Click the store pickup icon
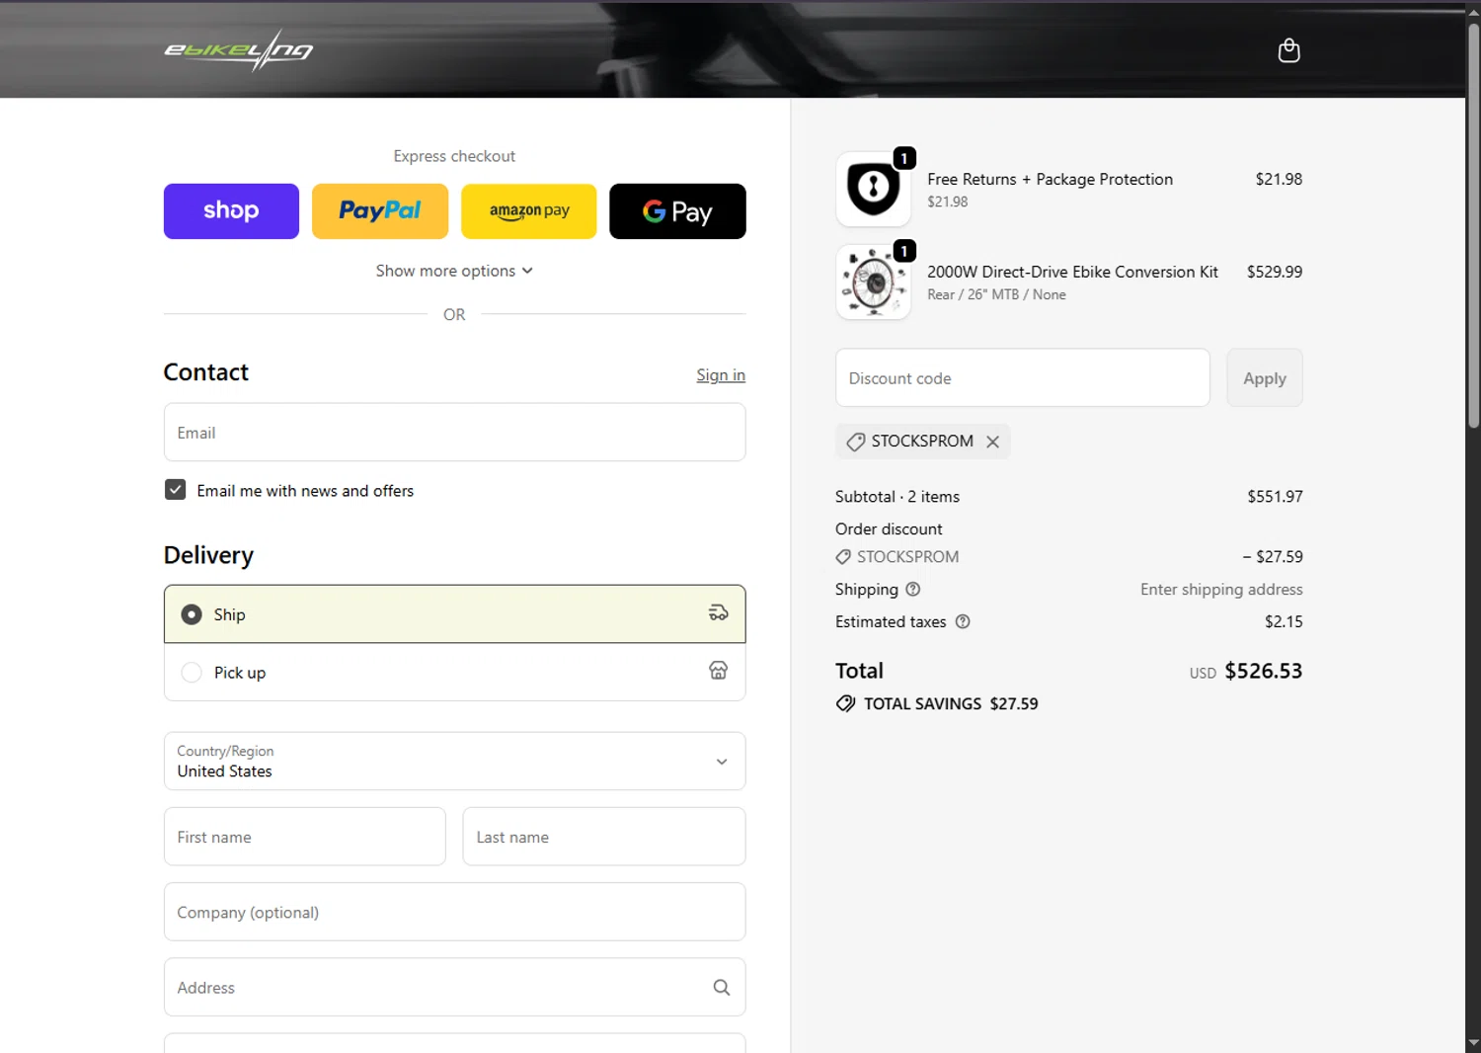 tap(719, 671)
